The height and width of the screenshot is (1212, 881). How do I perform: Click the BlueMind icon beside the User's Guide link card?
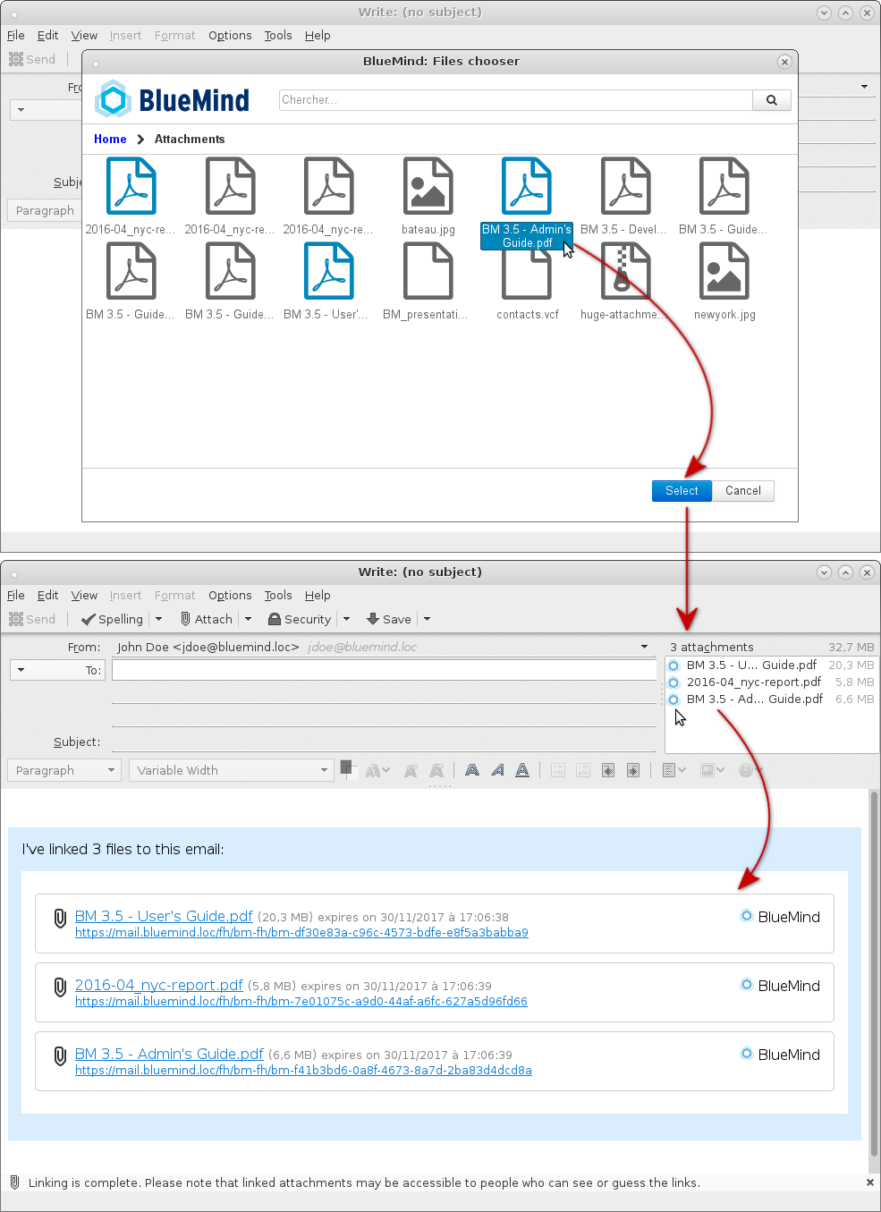click(x=746, y=916)
